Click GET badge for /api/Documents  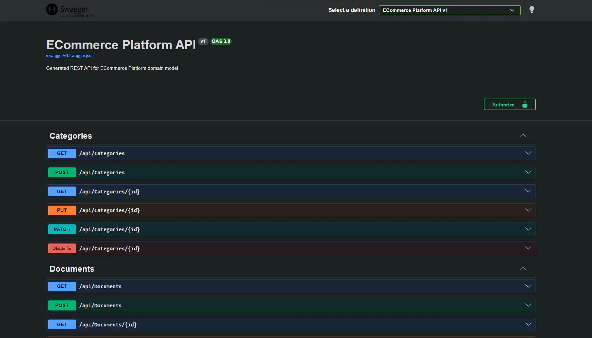[62, 286]
